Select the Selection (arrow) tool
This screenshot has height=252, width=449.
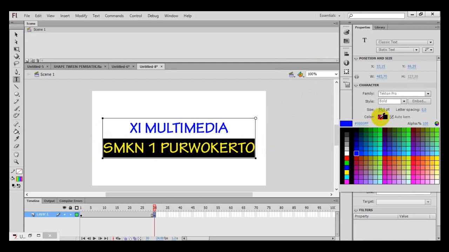tap(16, 34)
